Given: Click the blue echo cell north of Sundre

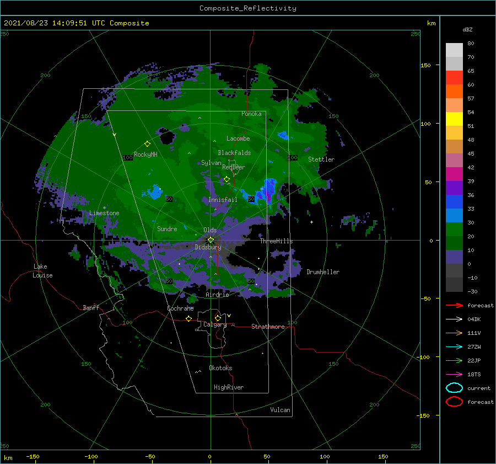Looking at the screenshot, I should click(x=153, y=191).
